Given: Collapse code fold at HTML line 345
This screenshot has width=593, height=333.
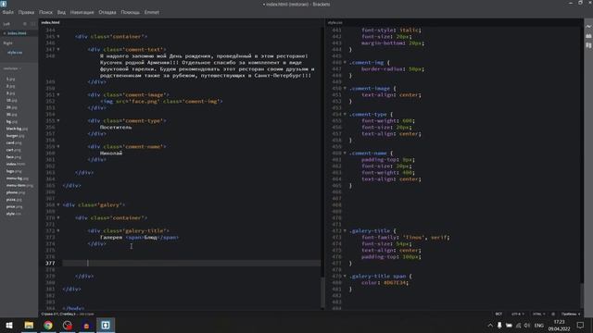Looking at the screenshot, I should [58, 37].
